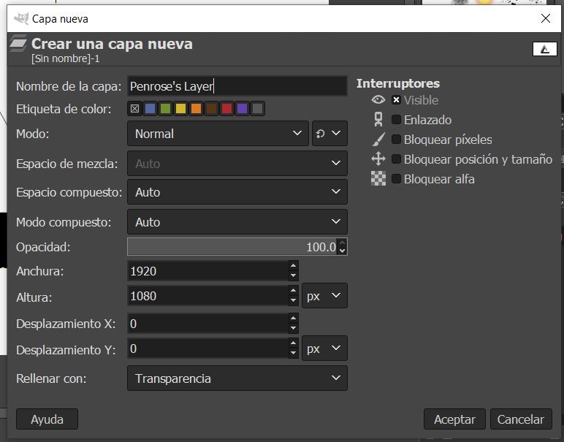Image resolution: width=564 pixels, height=442 pixels.
Task: Open the Rellenar con Transparencia dropdown
Action: (237, 378)
